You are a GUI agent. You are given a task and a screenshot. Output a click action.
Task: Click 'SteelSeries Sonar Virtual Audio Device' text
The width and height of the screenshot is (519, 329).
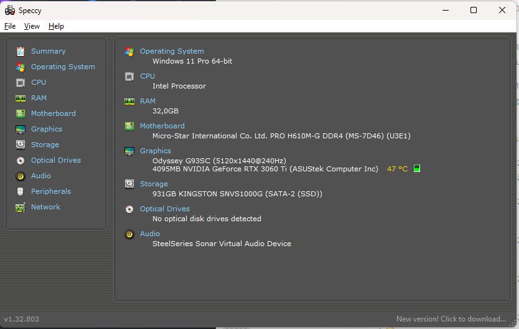click(222, 244)
